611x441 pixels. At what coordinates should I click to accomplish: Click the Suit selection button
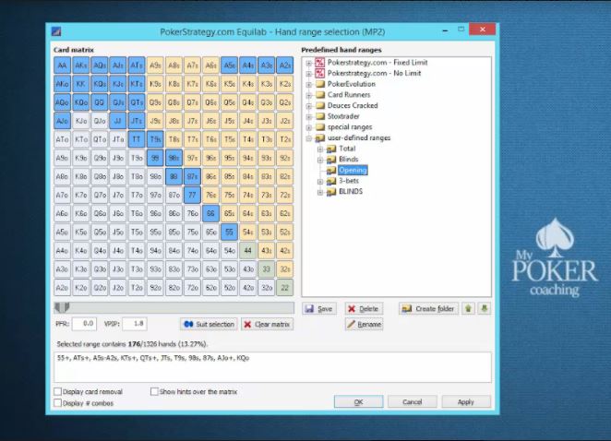pos(209,324)
